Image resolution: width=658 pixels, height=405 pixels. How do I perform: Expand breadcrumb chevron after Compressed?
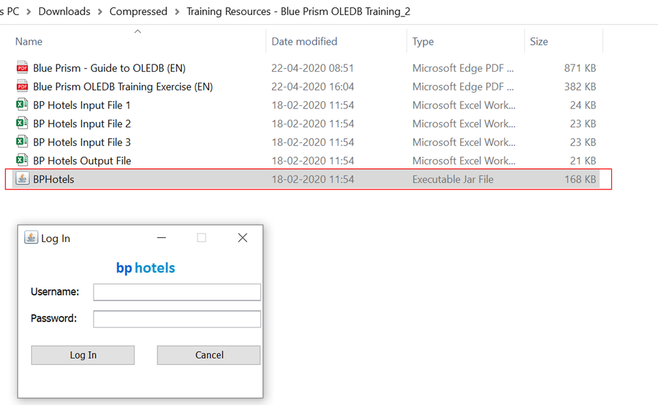[x=177, y=12]
